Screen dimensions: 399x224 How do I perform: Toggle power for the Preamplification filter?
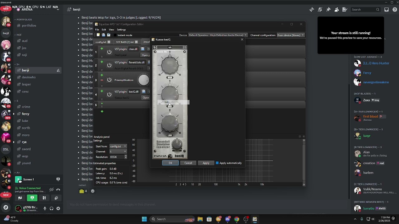point(109,80)
